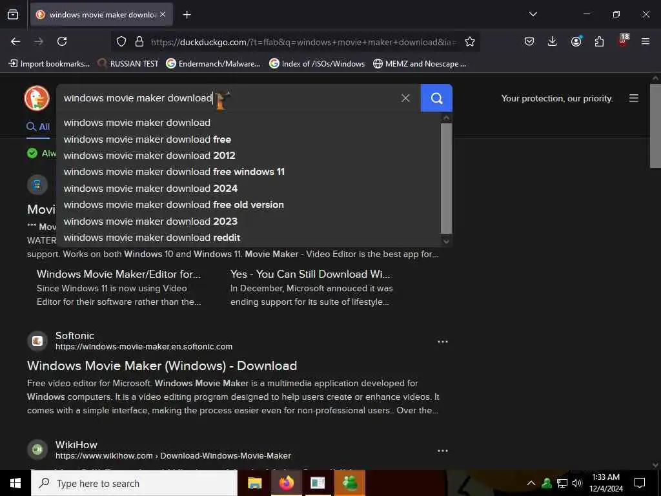Open the network icon in system tray

[562, 483]
